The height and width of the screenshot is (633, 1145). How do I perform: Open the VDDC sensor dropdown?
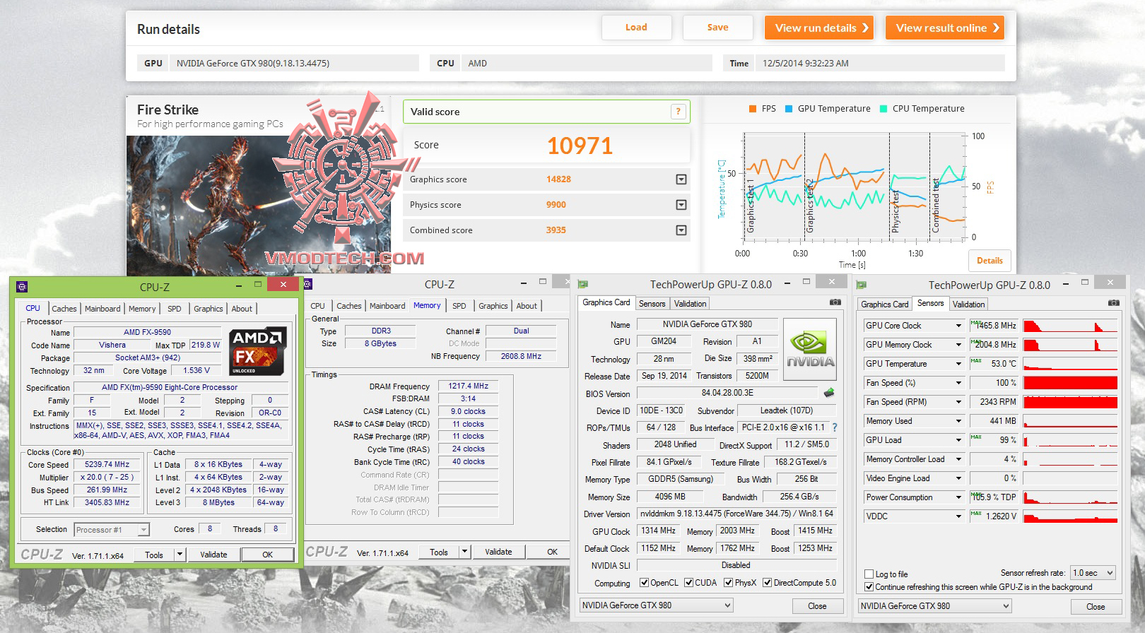[958, 516]
